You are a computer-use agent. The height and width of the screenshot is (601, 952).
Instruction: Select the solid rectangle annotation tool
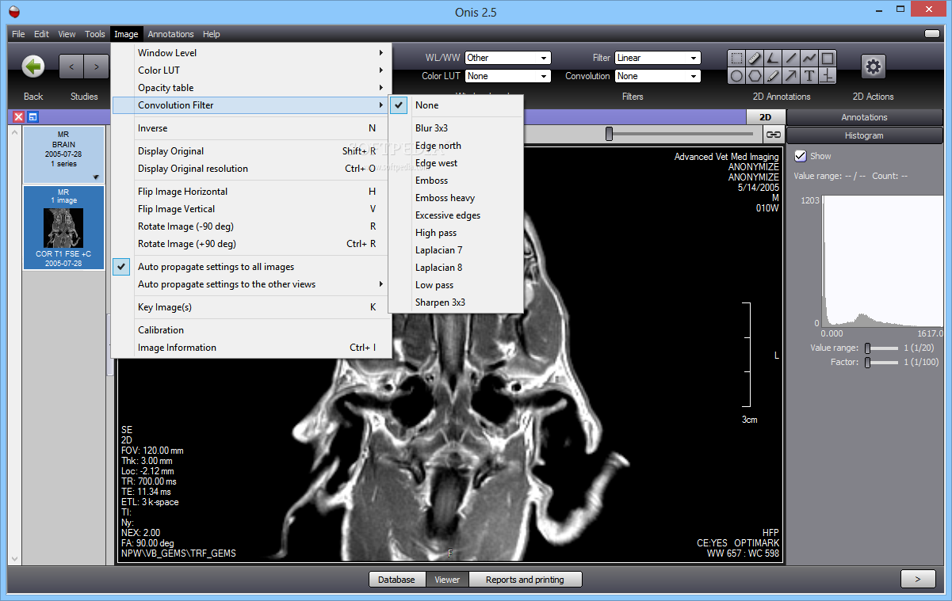(827, 59)
